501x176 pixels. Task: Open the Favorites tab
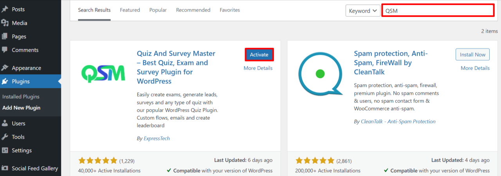[x=230, y=10]
